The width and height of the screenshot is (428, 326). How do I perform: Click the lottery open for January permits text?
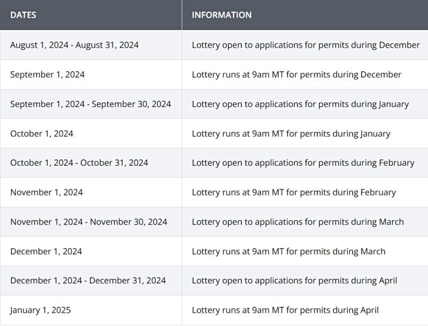pyautogui.click(x=300, y=104)
